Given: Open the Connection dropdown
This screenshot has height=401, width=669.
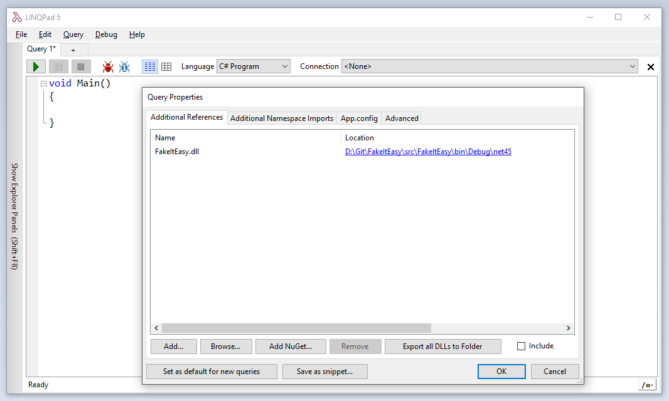Looking at the screenshot, I should [x=490, y=66].
